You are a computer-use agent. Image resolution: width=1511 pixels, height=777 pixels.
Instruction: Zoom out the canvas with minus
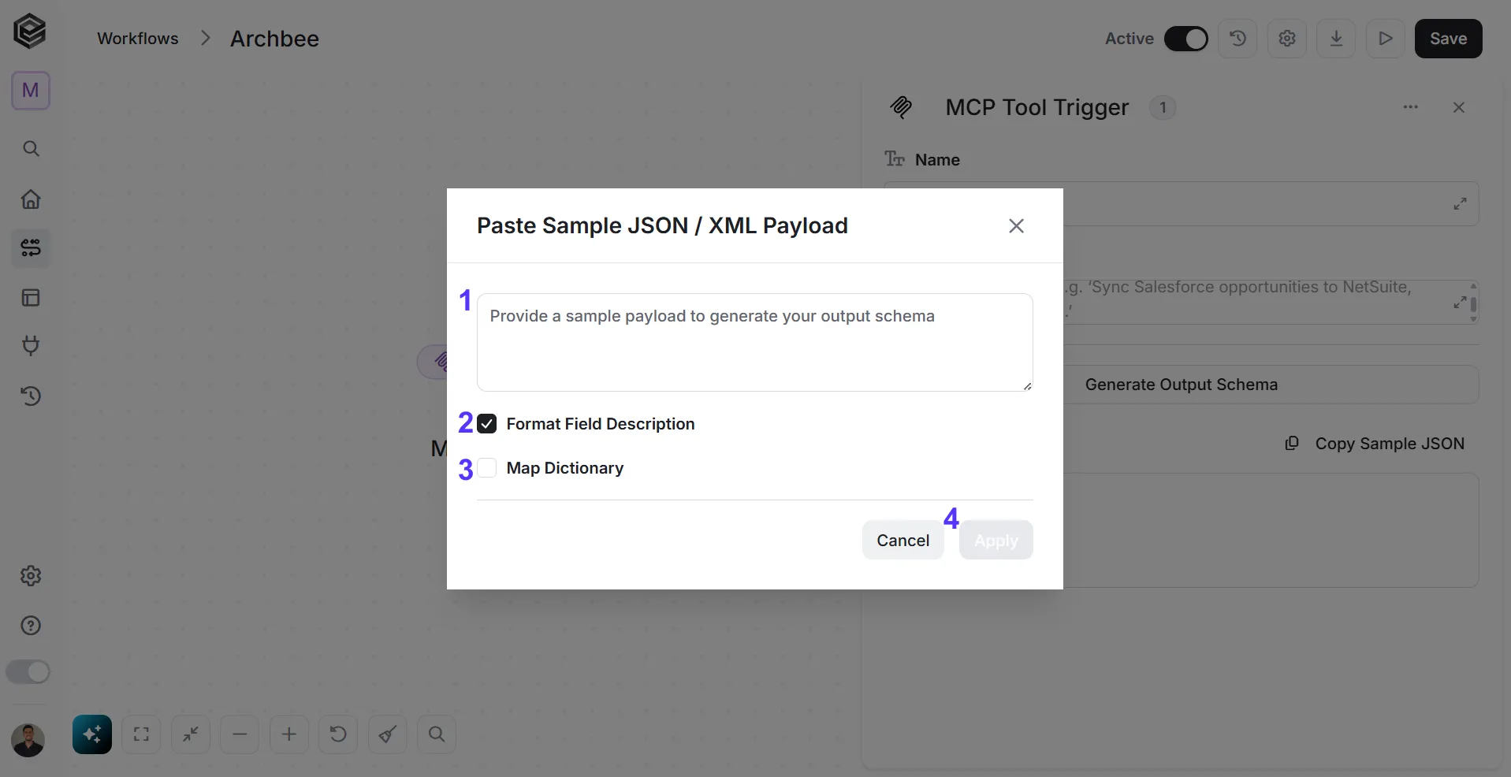point(240,734)
